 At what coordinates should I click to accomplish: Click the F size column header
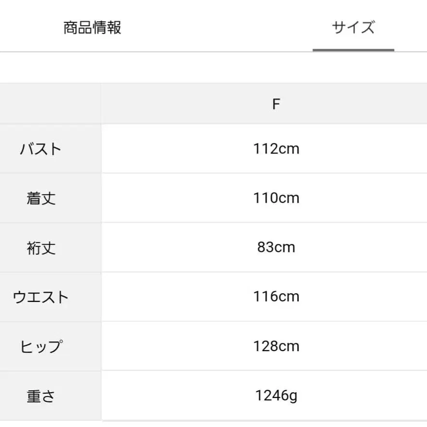pyautogui.click(x=276, y=103)
